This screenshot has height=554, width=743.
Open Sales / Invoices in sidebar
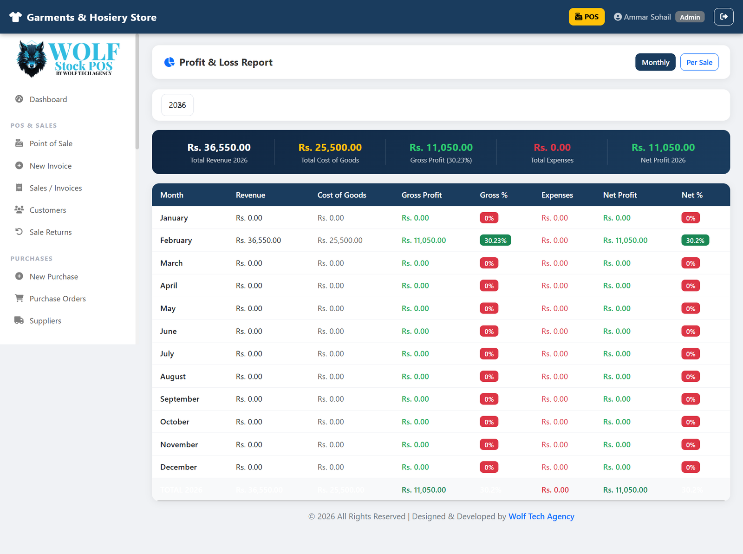coord(56,188)
